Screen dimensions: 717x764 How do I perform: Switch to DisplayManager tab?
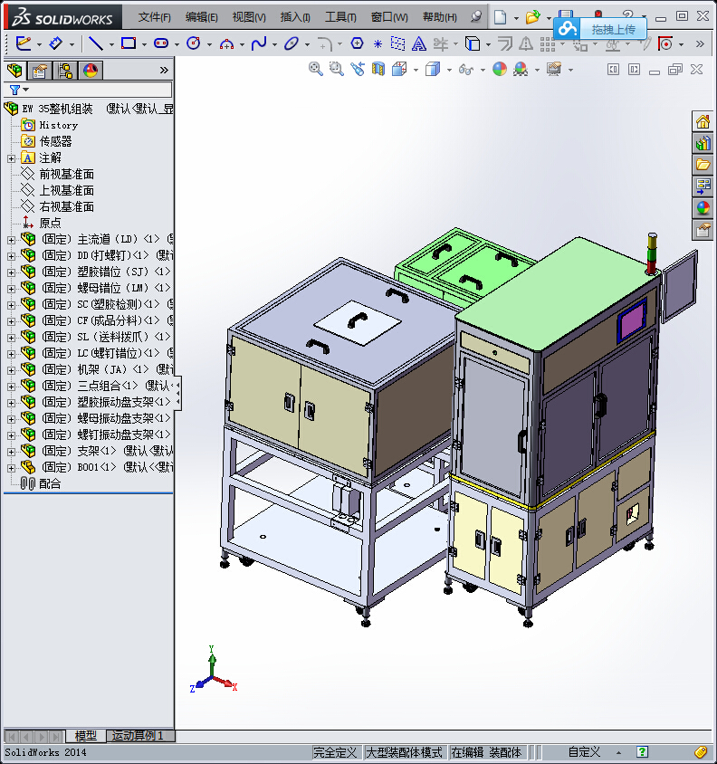[x=91, y=71]
